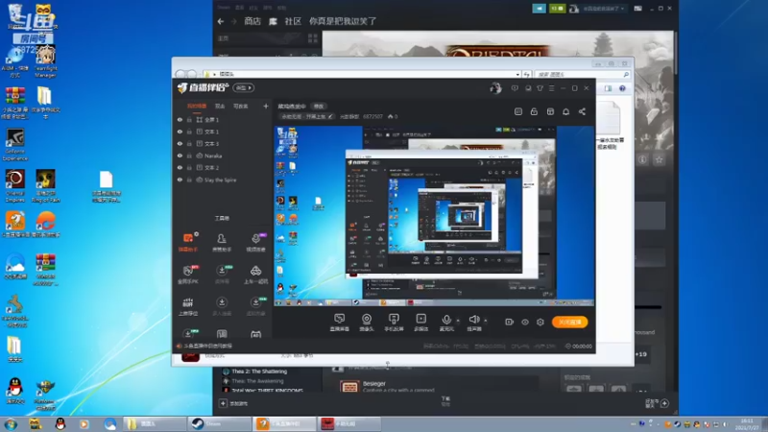Open the 商店 tab in Steam

pyautogui.click(x=252, y=21)
